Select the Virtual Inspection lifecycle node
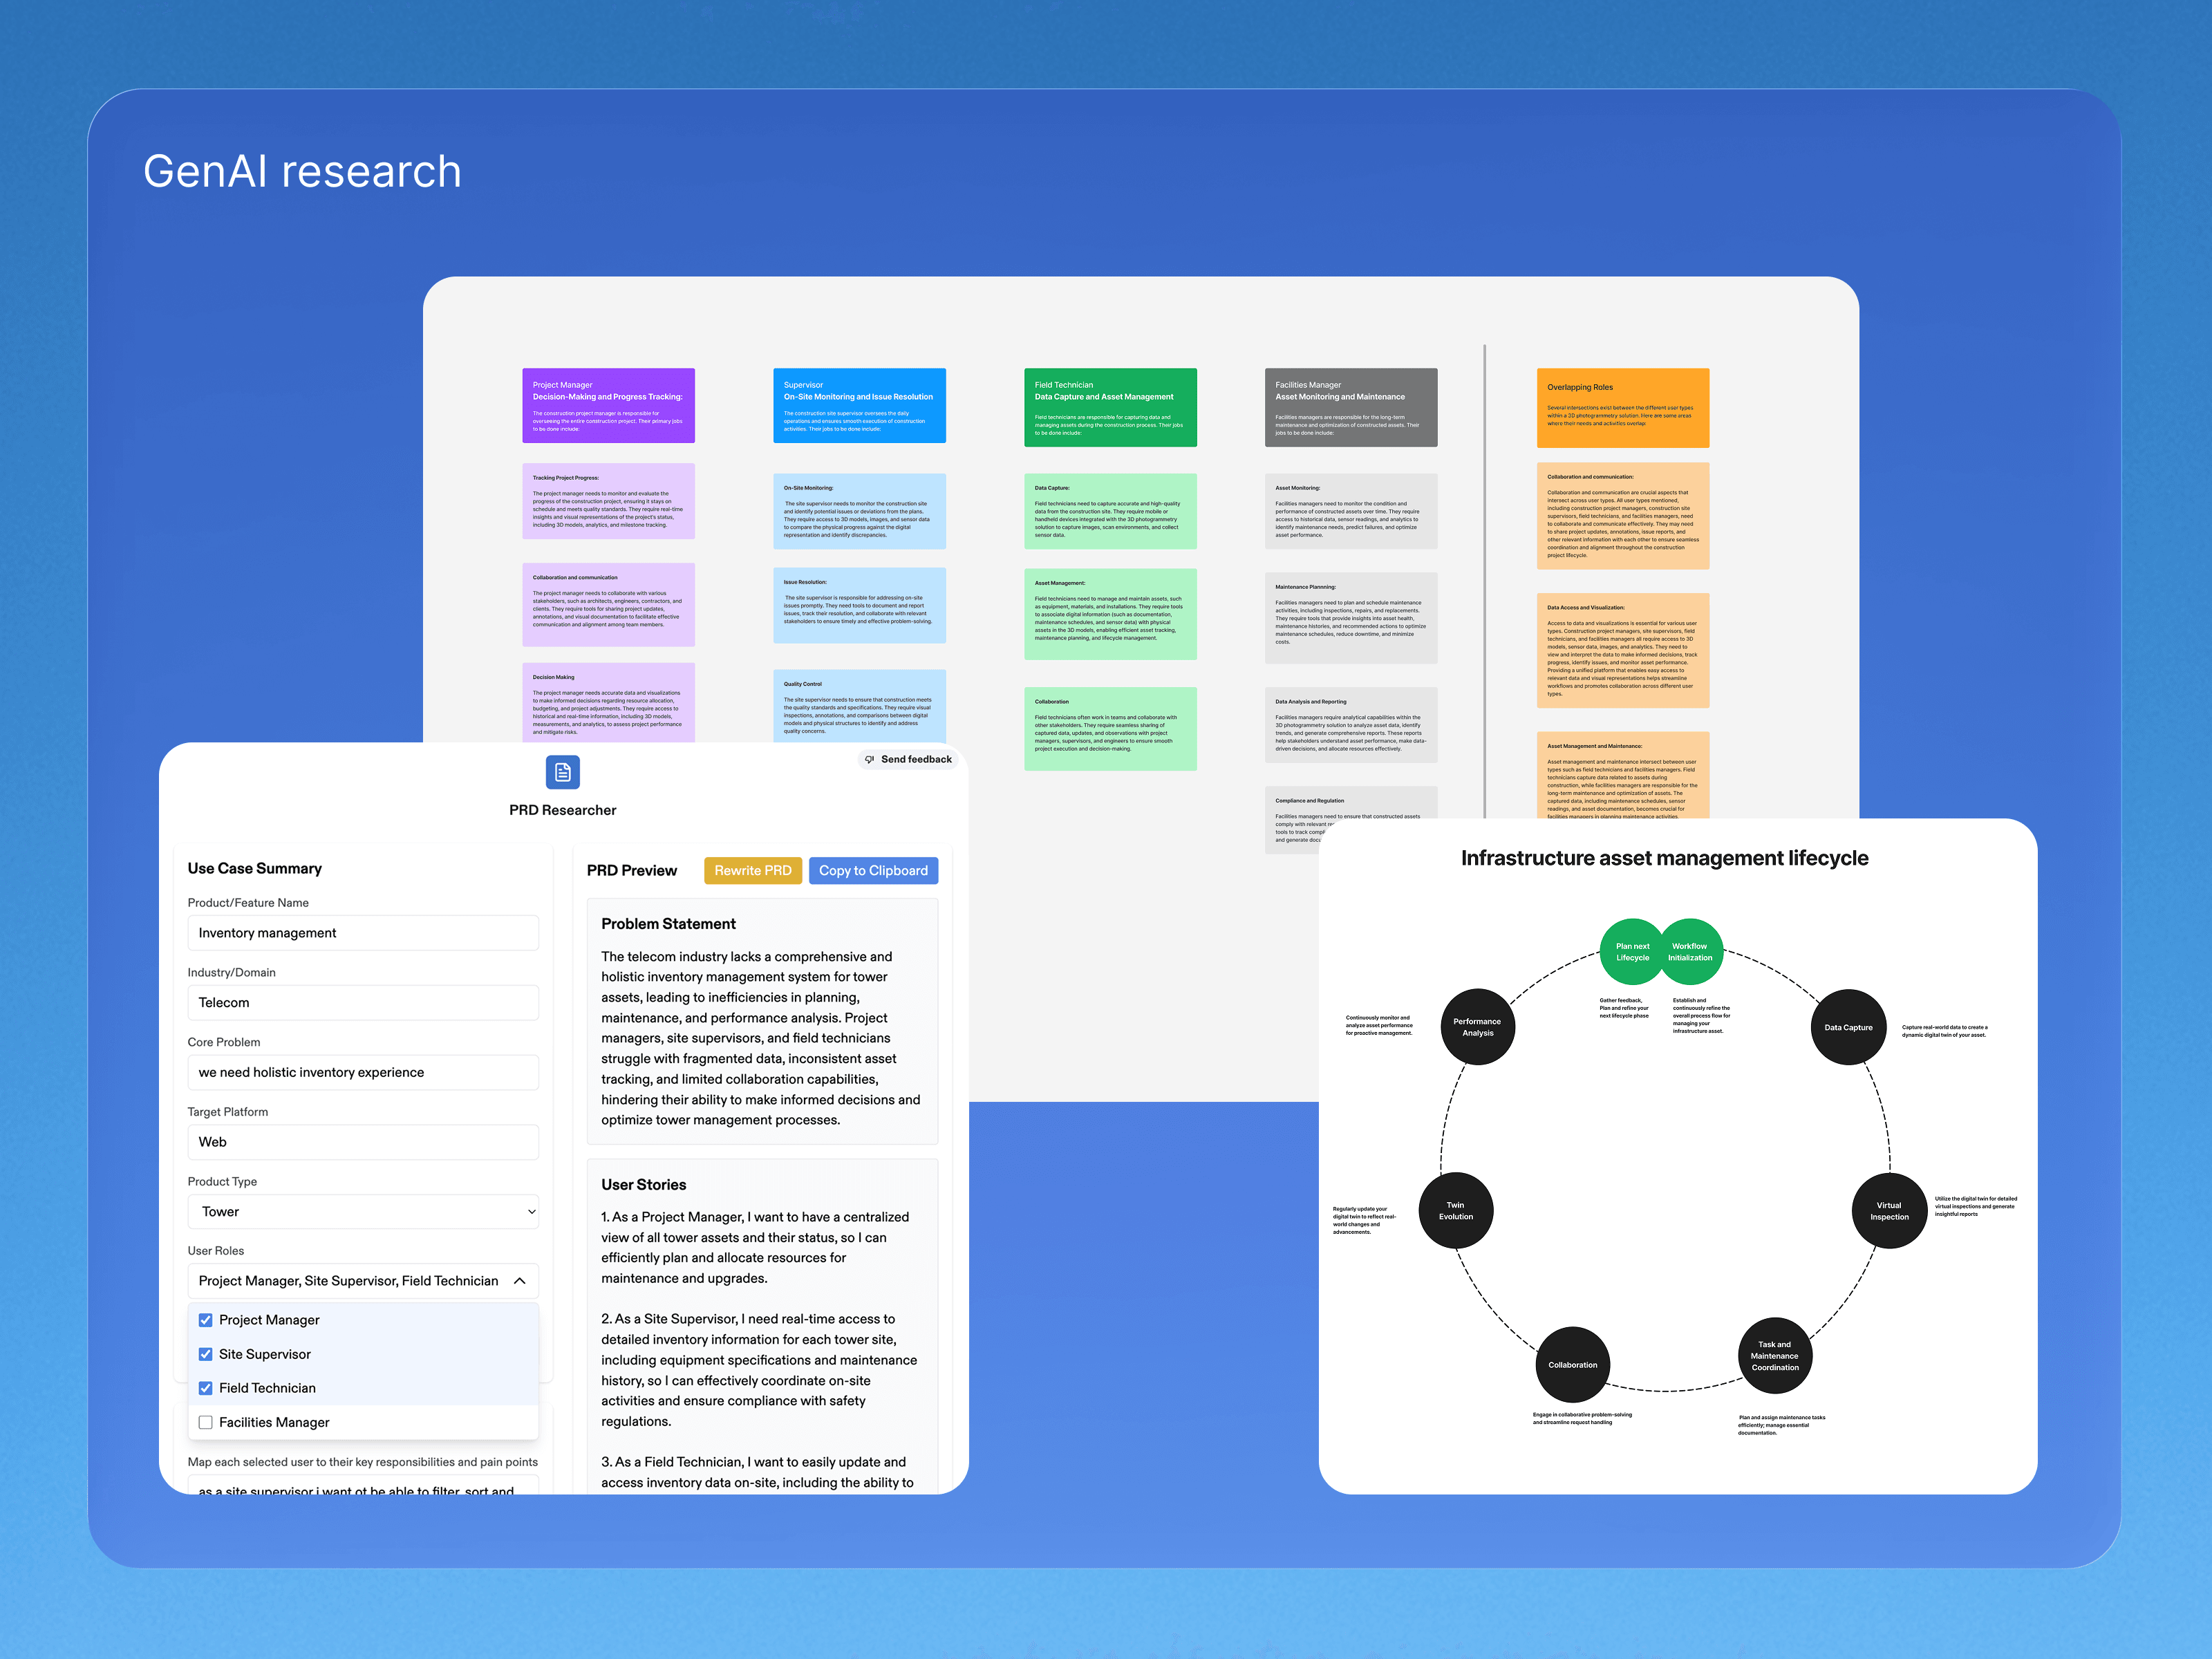 pos(1889,1211)
